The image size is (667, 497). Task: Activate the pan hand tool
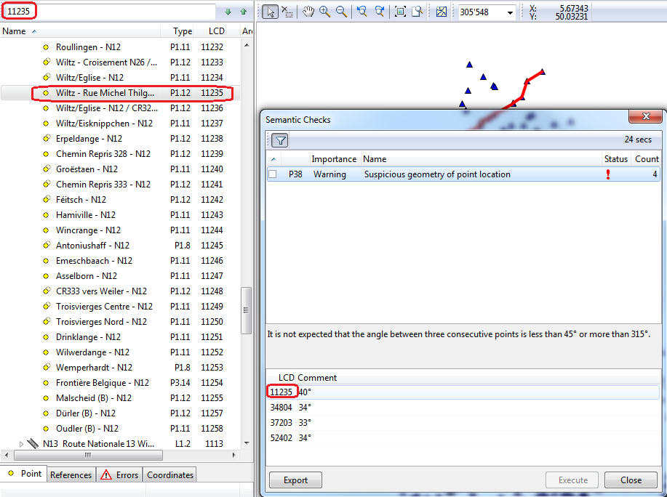pos(308,12)
